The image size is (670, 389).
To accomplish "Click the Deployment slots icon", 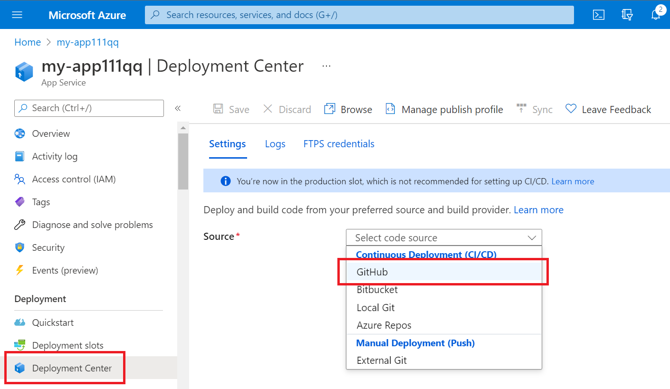I will point(19,345).
